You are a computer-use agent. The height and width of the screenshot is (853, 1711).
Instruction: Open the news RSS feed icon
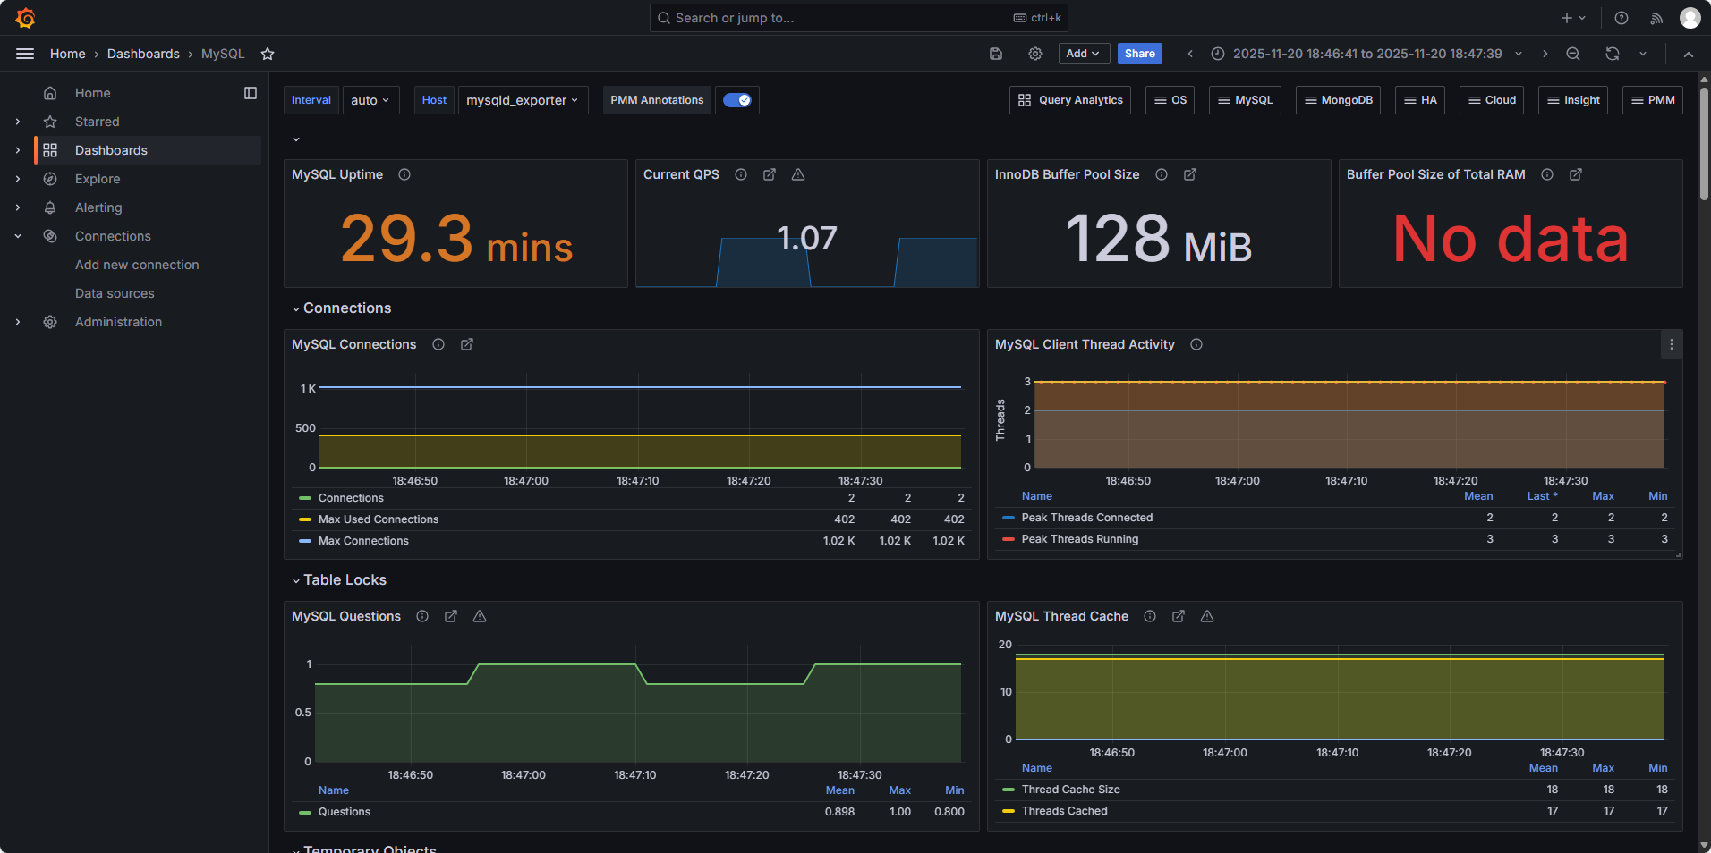[1657, 18]
